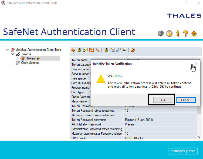Expand the TokenTest tree node
This screenshot has width=203, height=159.
pyautogui.click(x=18, y=58)
